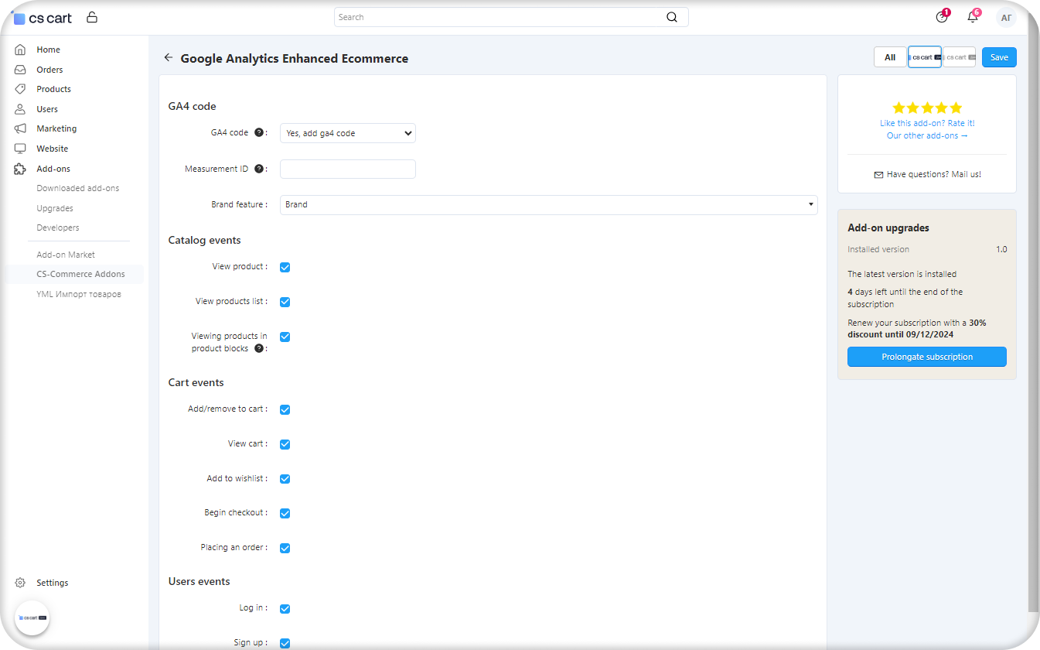This screenshot has width=1040, height=650.
Task: Click the Orders inbox icon in sidebar
Action: coord(20,70)
